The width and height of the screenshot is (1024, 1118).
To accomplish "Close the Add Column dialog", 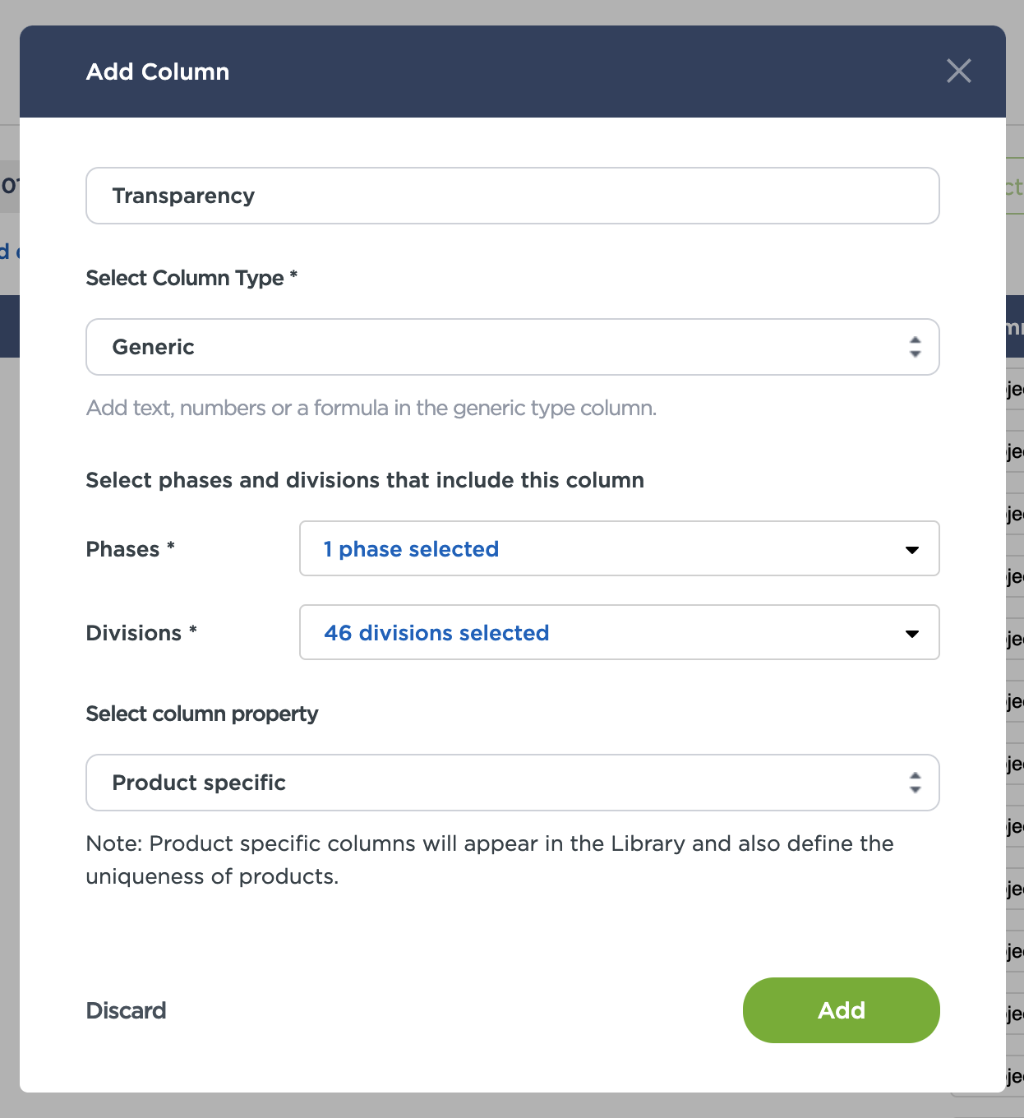I will [x=958, y=71].
